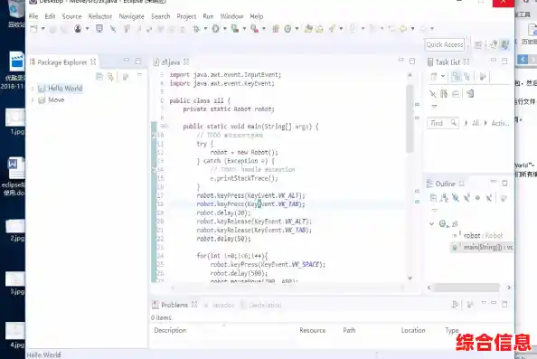Open the Task List view menu triangle
Viewport: 537px width, 359px height.
pos(435,106)
